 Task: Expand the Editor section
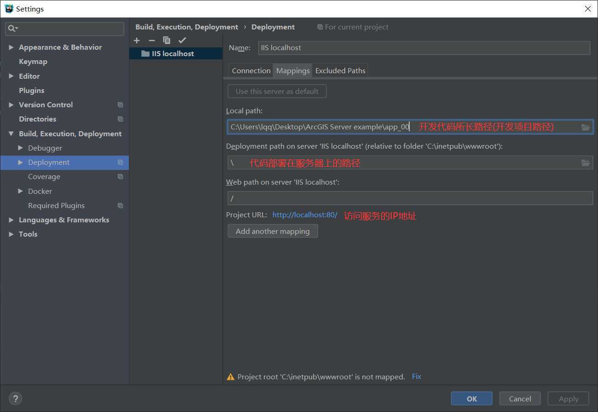pyautogui.click(x=11, y=76)
